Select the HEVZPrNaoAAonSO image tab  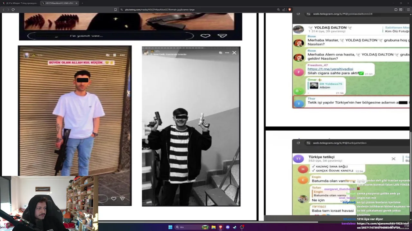coord(59,3)
